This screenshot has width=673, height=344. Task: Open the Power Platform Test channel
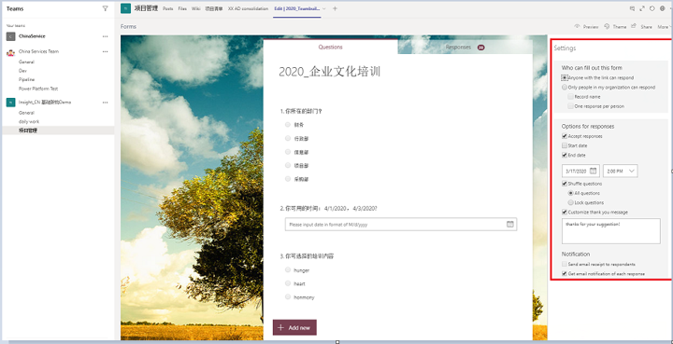pos(38,89)
